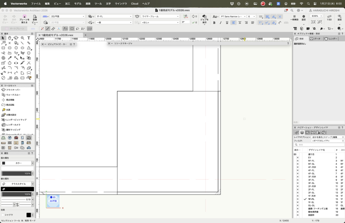
Task: Toggle visibility of the EV layer
Action: [297, 158]
